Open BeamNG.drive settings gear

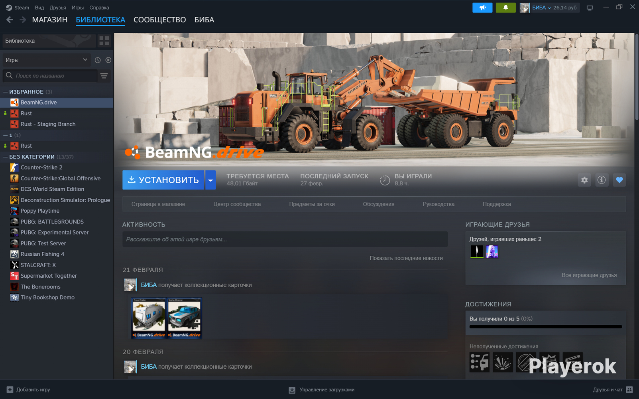tap(584, 180)
